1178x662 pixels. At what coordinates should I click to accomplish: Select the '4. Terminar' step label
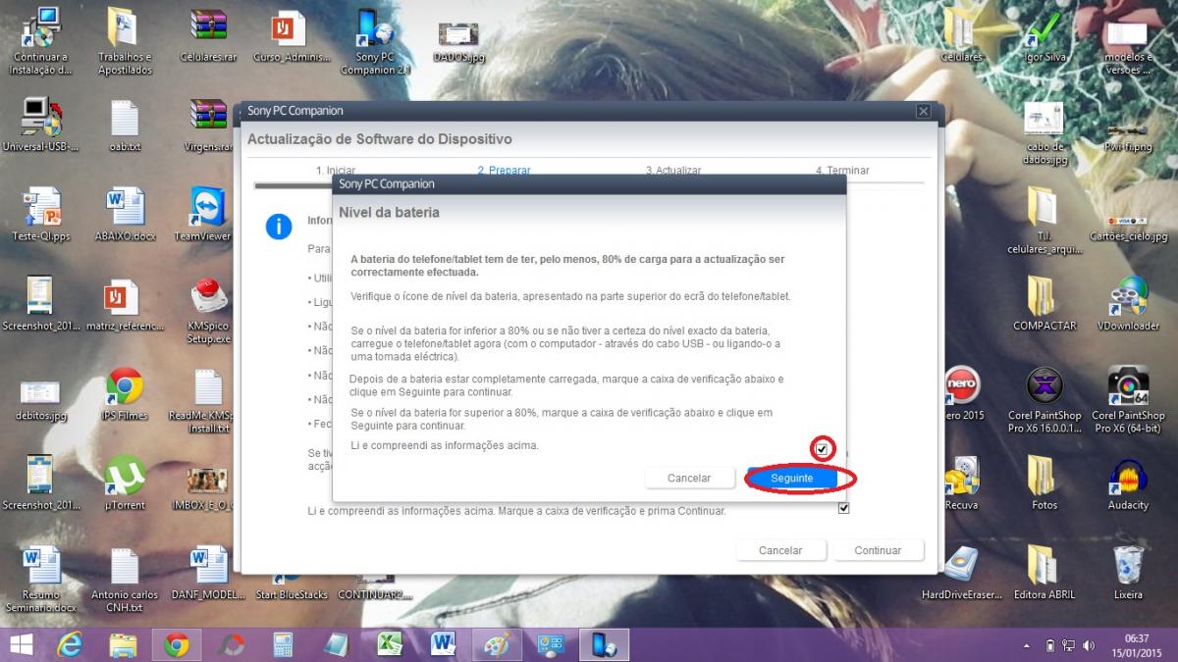[x=842, y=171]
